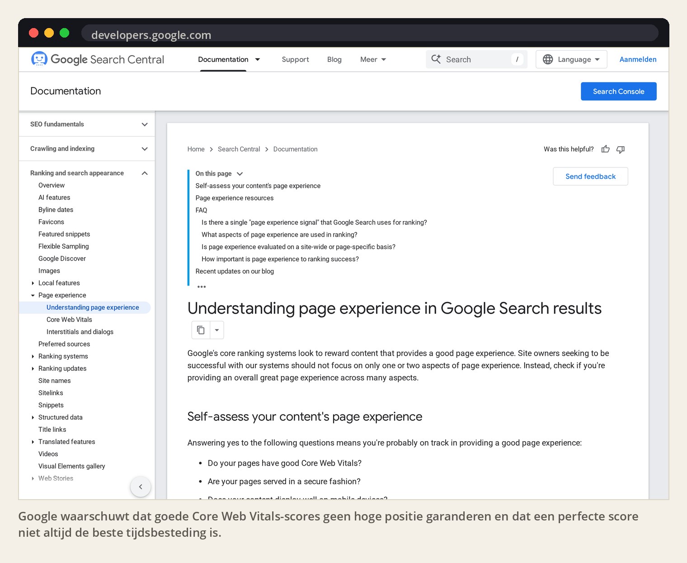Image resolution: width=687 pixels, height=563 pixels.
Task: Click the Documentation breadcrumb link
Action: [x=295, y=149]
